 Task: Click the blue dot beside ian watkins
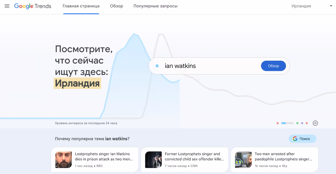(x=157, y=66)
